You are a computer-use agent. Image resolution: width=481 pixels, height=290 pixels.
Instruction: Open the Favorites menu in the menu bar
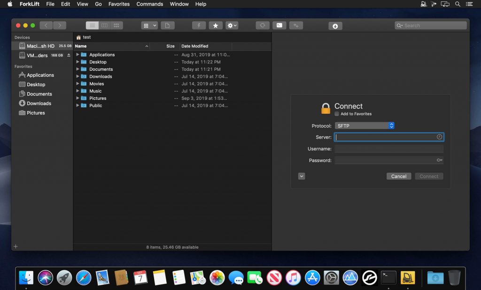119,4
